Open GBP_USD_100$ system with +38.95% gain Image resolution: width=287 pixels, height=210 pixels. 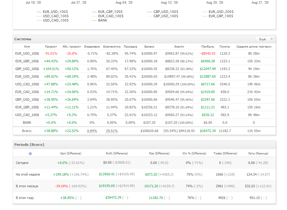(27, 99)
